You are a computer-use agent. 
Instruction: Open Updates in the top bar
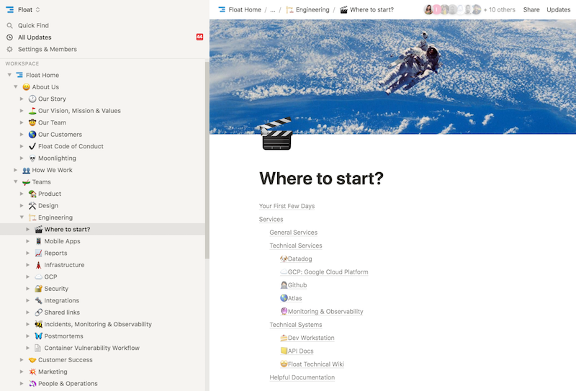tap(558, 10)
